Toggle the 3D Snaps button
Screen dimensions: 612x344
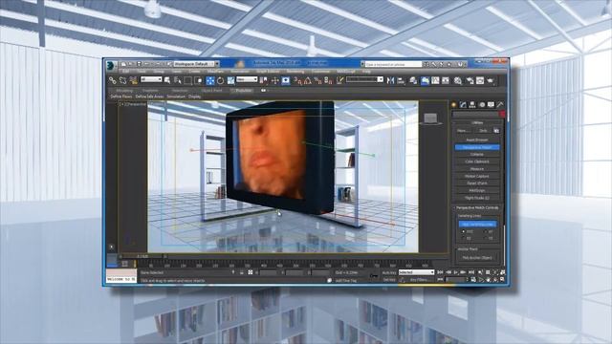(x=297, y=80)
